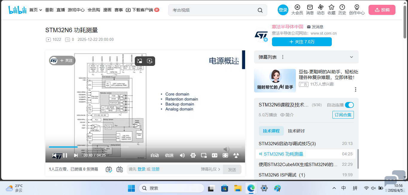Open the 番剧 nav item
Image resolution: width=408 pixels, height=195 pixels.
coord(49,10)
